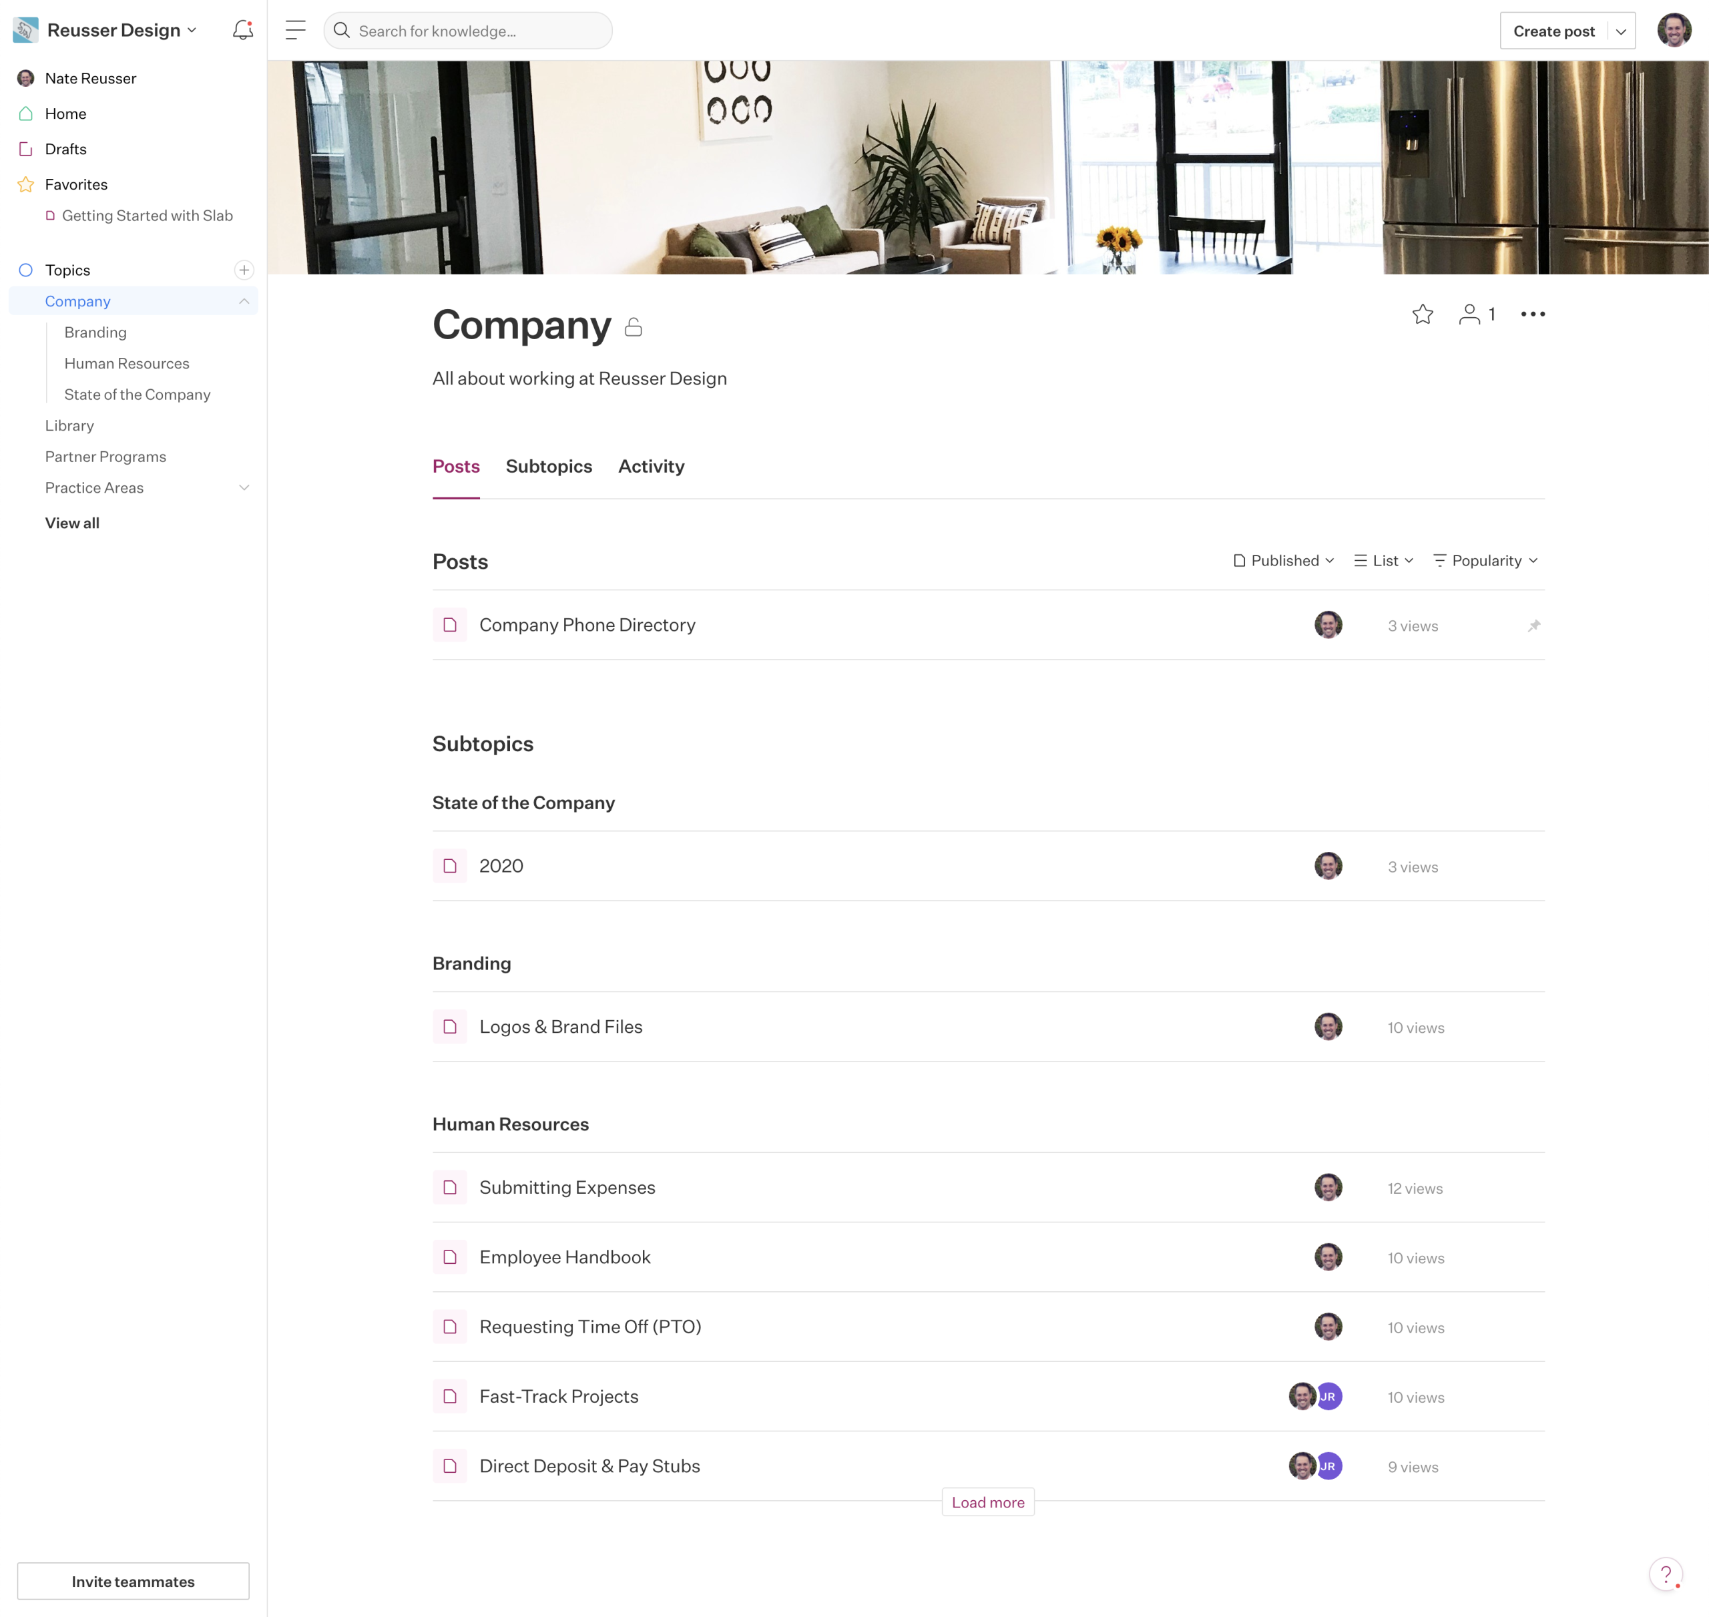
Task: Open notifications via the bell icon
Action: pos(242,29)
